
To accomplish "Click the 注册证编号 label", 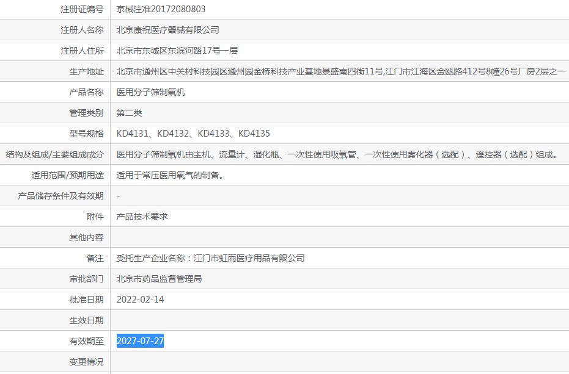I will (x=82, y=9).
